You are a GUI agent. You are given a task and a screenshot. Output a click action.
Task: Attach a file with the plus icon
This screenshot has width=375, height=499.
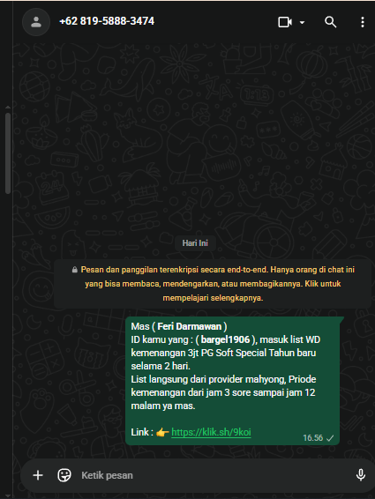pos(38,475)
